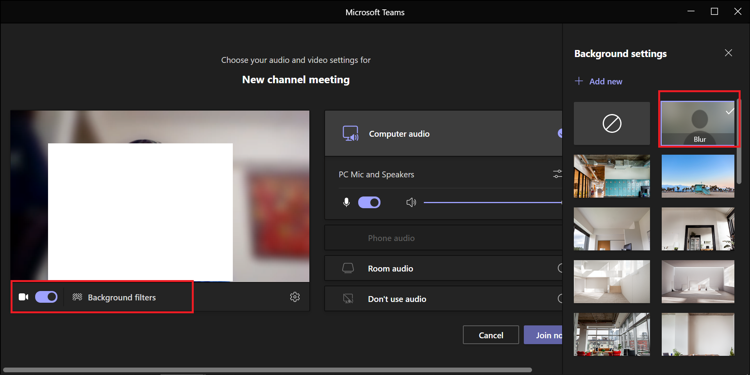Screen dimensions: 750x375
Task: Open Background filters
Action: tap(114, 297)
